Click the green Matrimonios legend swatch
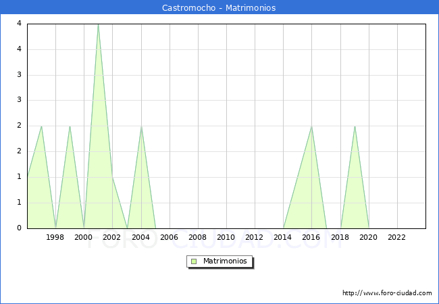 194,261
